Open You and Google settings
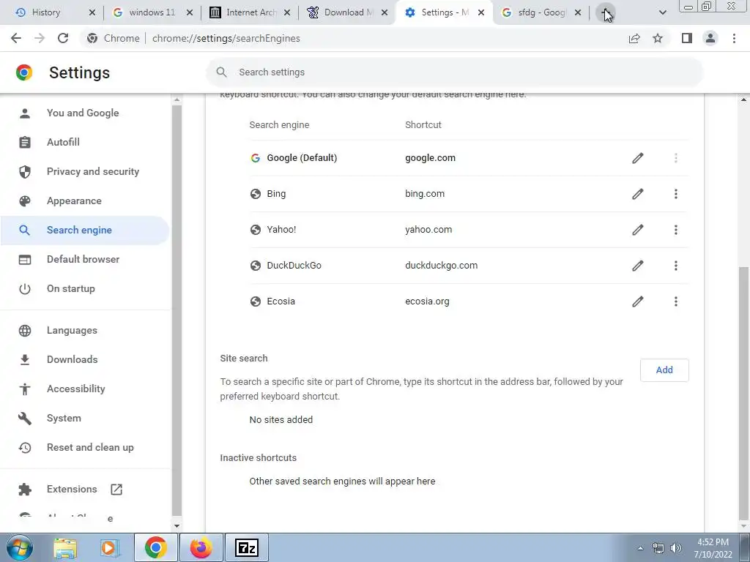The image size is (750, 562). (x=83, y=113)
